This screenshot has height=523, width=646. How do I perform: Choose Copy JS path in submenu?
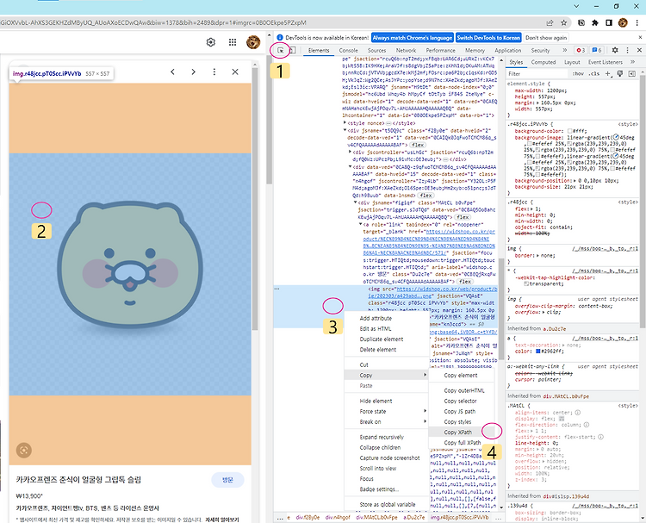click(461, 411)
